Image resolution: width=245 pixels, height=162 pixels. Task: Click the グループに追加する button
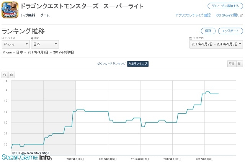pos(225,6)
